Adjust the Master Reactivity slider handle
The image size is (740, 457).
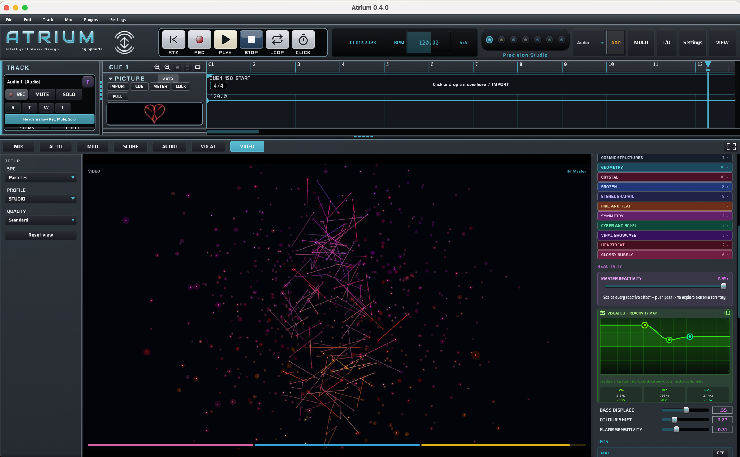pyautogui.click(x=723, y=286)
